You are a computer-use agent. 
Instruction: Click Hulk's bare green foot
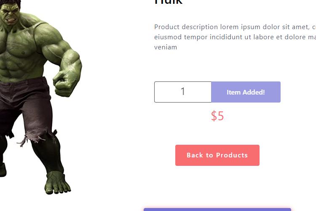coord(57,184)
